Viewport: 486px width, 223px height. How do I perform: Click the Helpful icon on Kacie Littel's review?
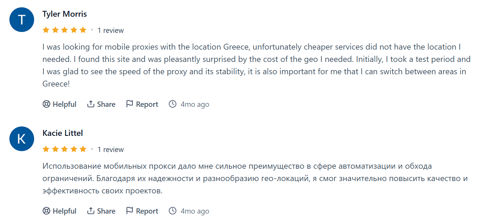point(46,211)
